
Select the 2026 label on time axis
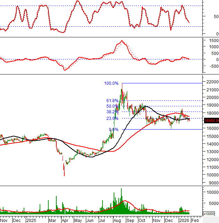coord(183,220)
